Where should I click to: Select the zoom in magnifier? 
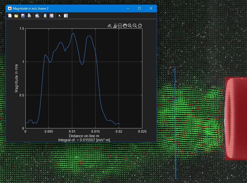pyautogui.click(x=130, y=26)
